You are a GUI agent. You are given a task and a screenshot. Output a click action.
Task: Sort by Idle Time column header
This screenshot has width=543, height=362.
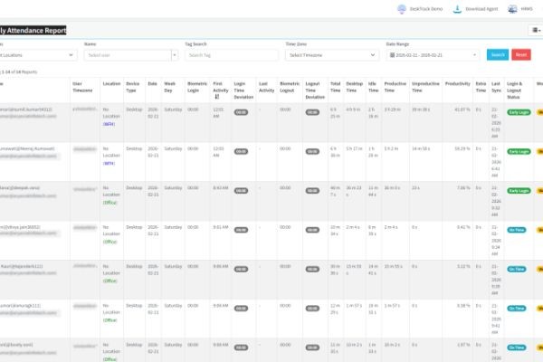pyautogui.click(x=373, y=87)
